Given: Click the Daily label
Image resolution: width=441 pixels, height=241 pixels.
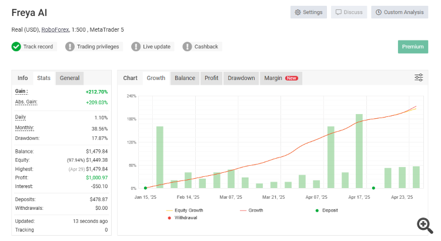Looking at the screenshot, I should [20, 117].
